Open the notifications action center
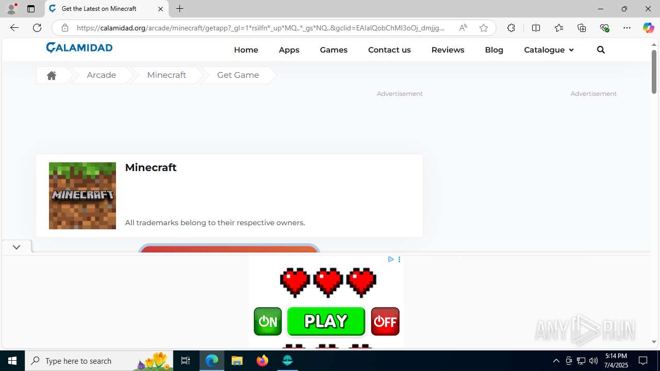Viewport: 660px width, 371px height. coord(643,361)
